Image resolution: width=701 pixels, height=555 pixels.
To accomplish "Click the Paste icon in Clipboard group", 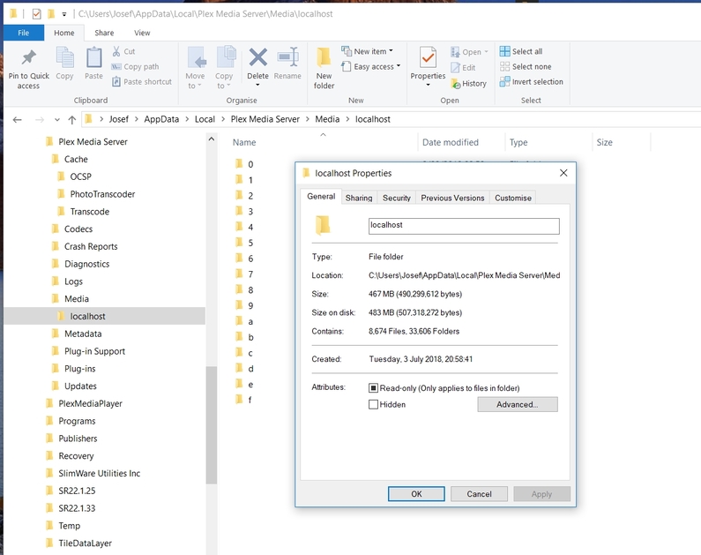I will pyautogui.click(x=93, y=60).
